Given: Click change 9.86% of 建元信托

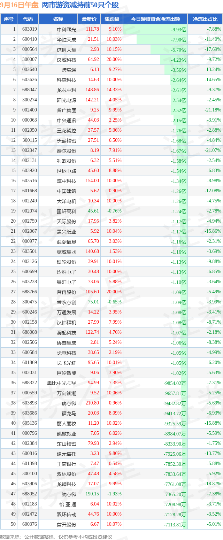Looking at the screenshot, I should [x=115, y=454].
